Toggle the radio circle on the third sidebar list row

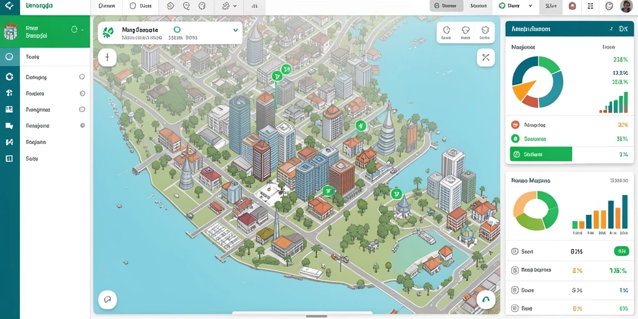[82, 110]
